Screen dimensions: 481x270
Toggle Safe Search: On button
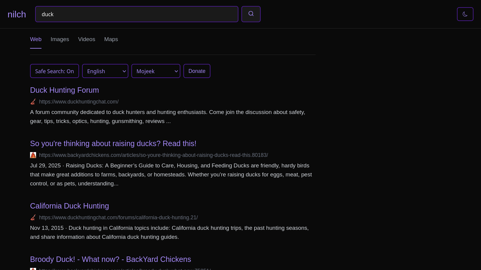tap(54, 71)
